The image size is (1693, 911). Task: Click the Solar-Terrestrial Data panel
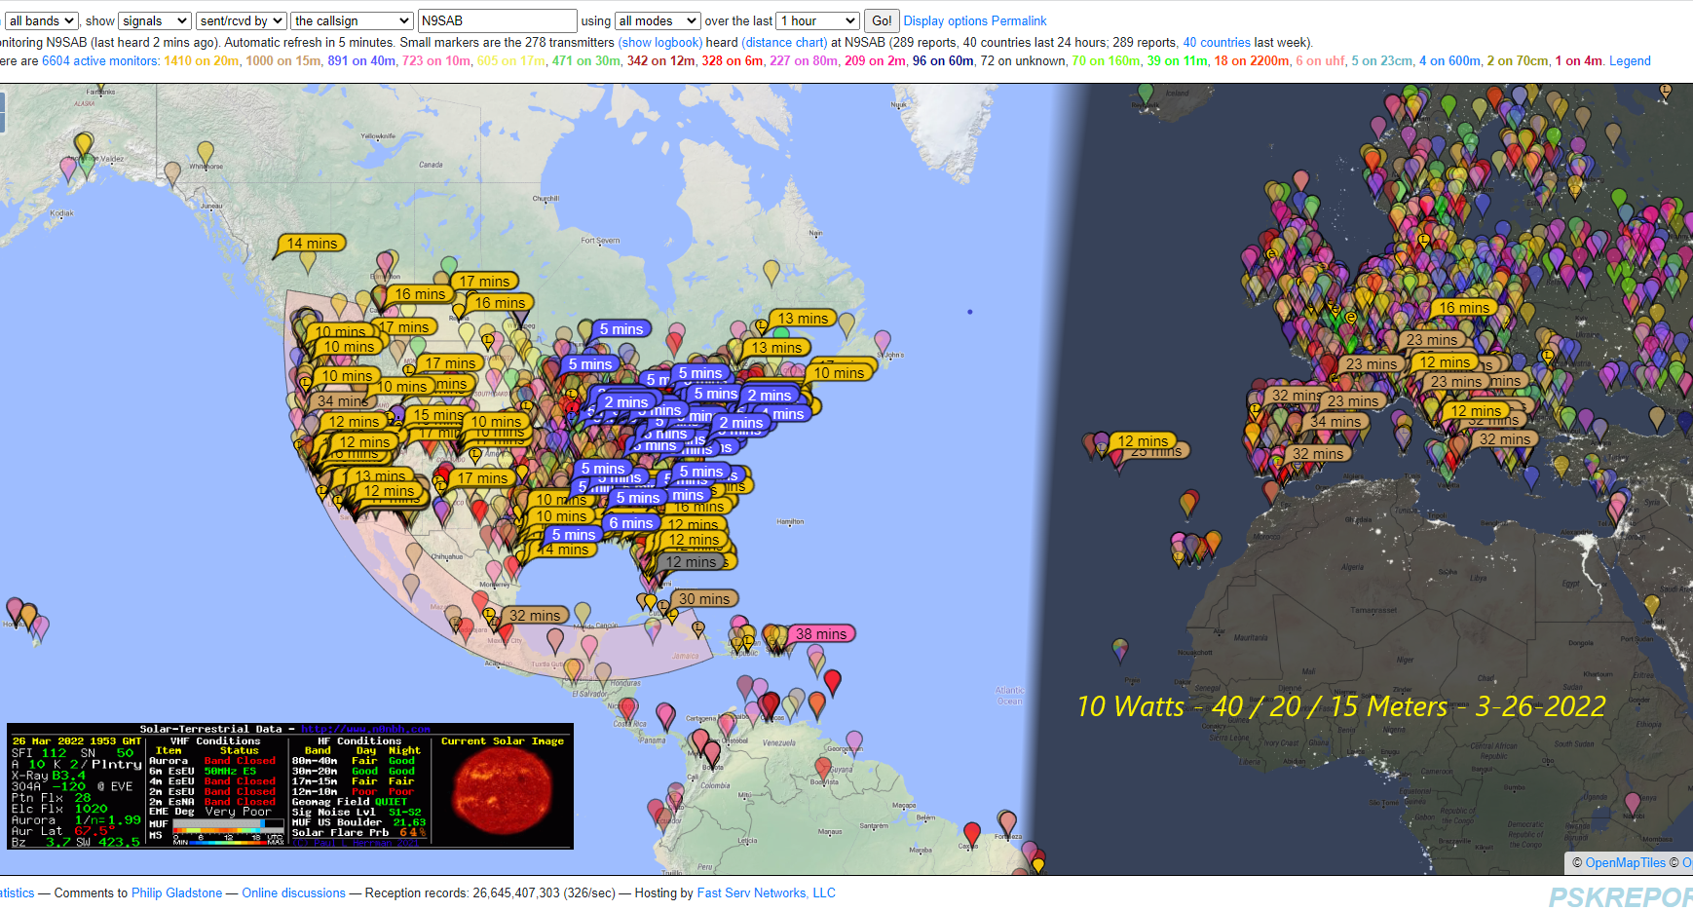[290, 786]
